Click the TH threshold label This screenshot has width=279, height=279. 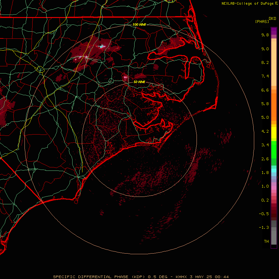tap(266, 241)
